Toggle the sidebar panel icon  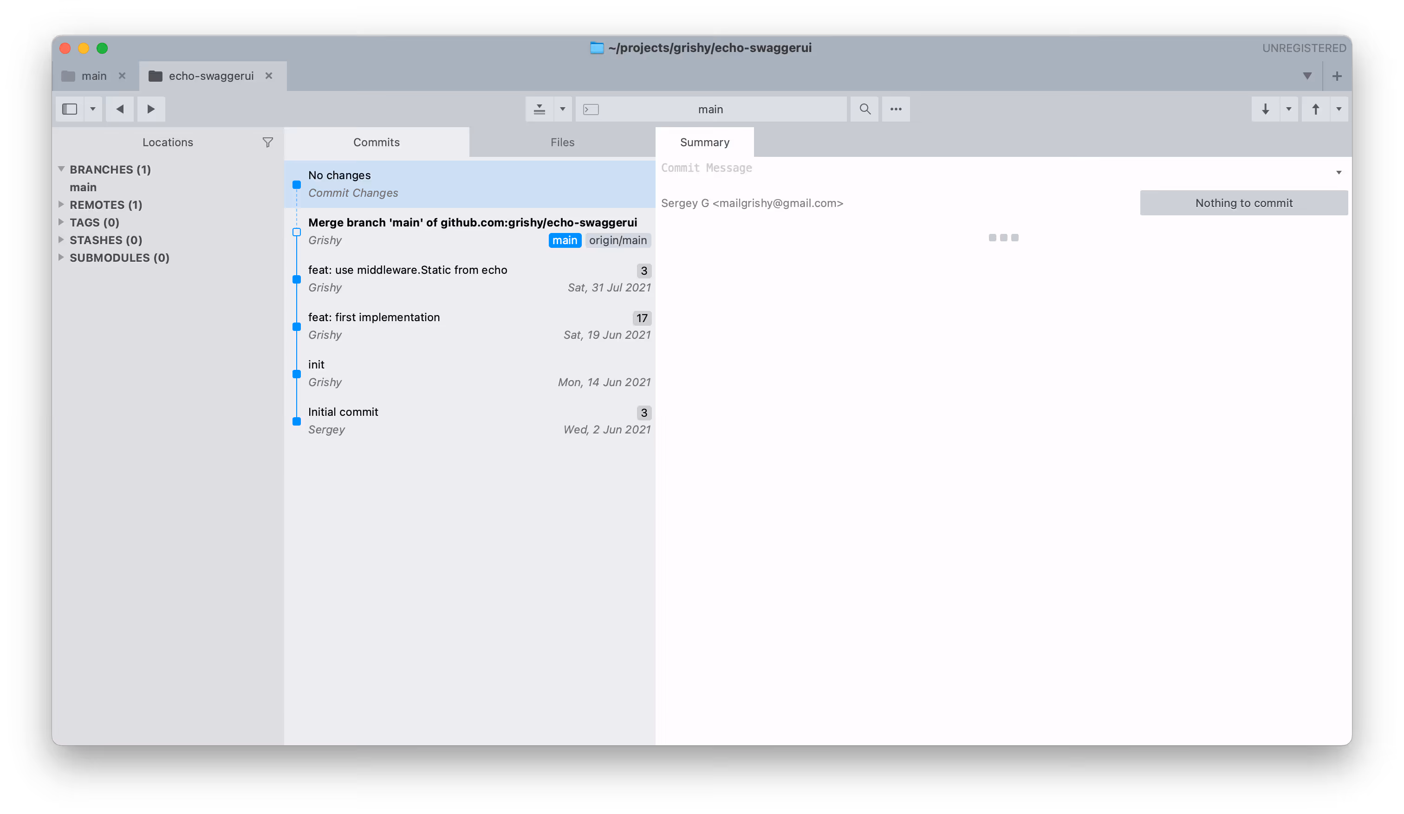pos(70,109)
